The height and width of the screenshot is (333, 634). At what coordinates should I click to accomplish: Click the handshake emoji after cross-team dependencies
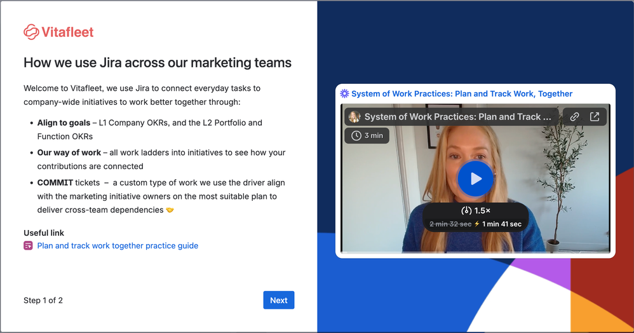[170, 210]
